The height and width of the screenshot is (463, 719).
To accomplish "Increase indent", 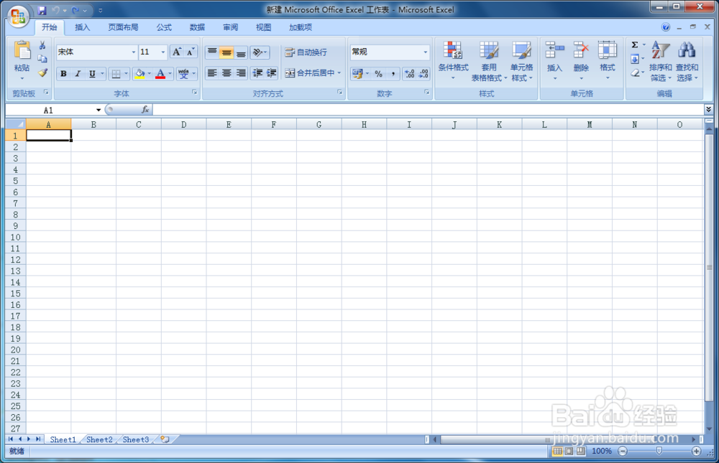I will [x=272, y=73].
